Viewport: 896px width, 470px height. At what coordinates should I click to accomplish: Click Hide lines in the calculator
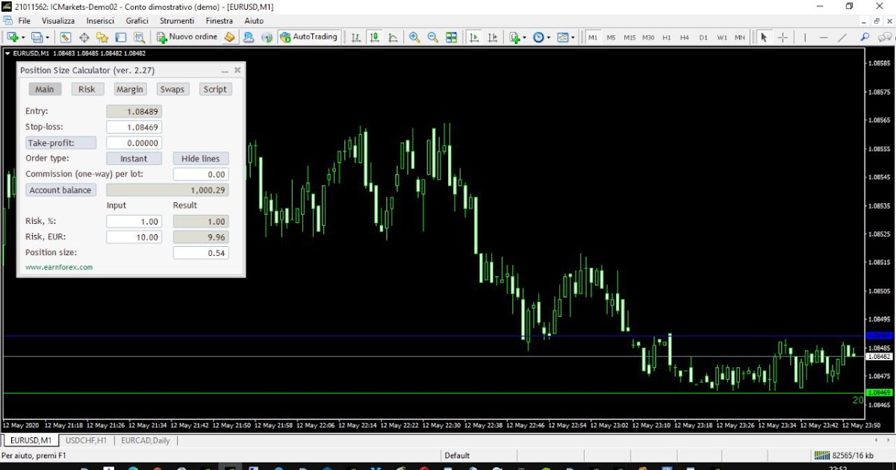(200, 158)
